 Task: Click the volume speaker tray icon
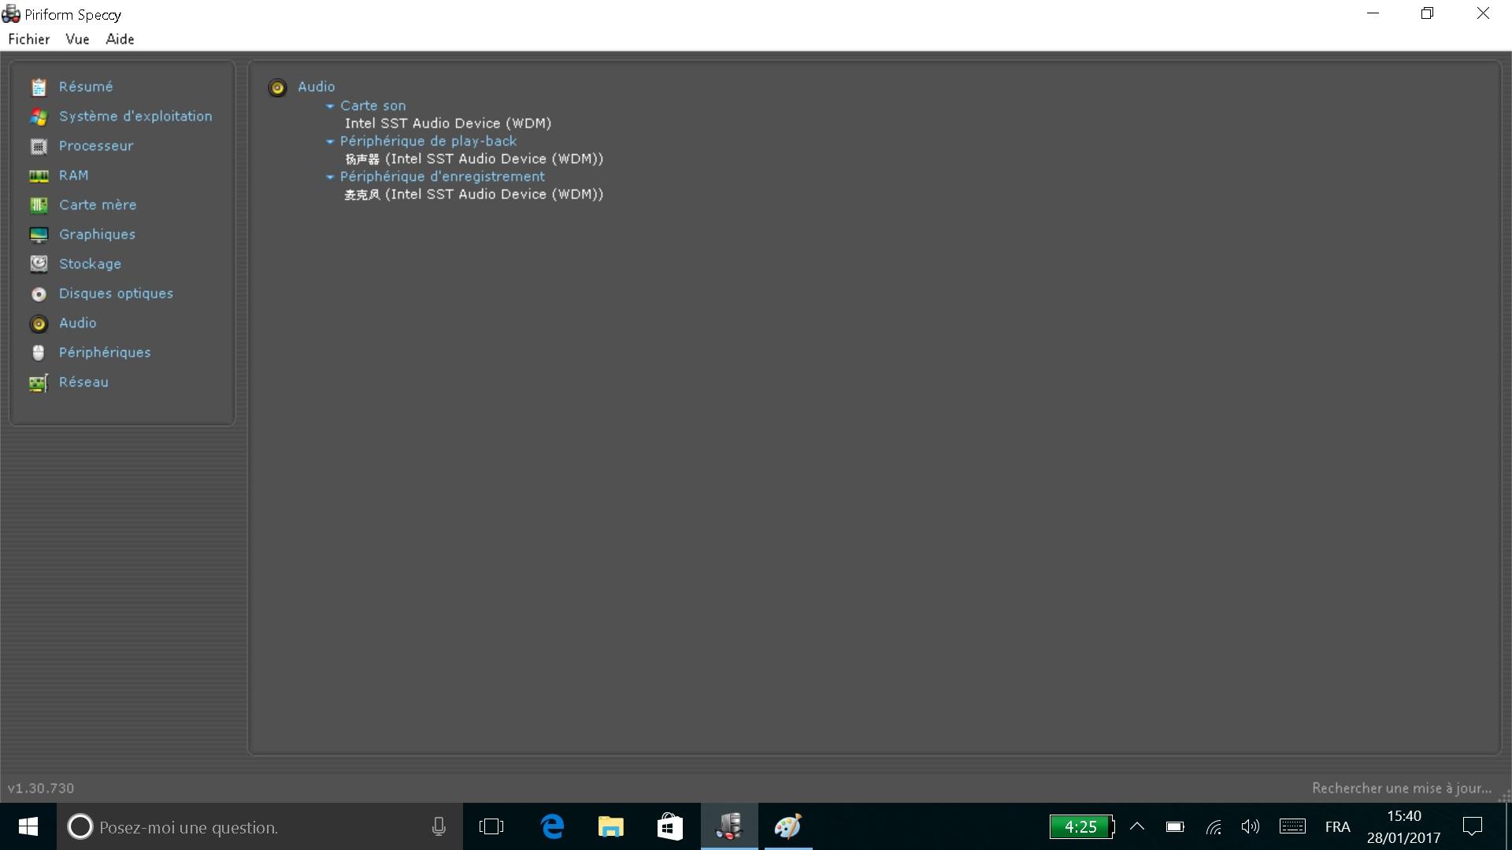[1250, 826]
